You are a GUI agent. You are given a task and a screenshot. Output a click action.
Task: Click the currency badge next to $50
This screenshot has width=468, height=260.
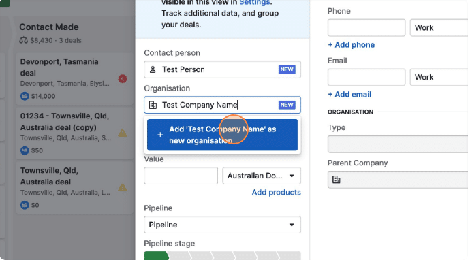pos(25,150)
